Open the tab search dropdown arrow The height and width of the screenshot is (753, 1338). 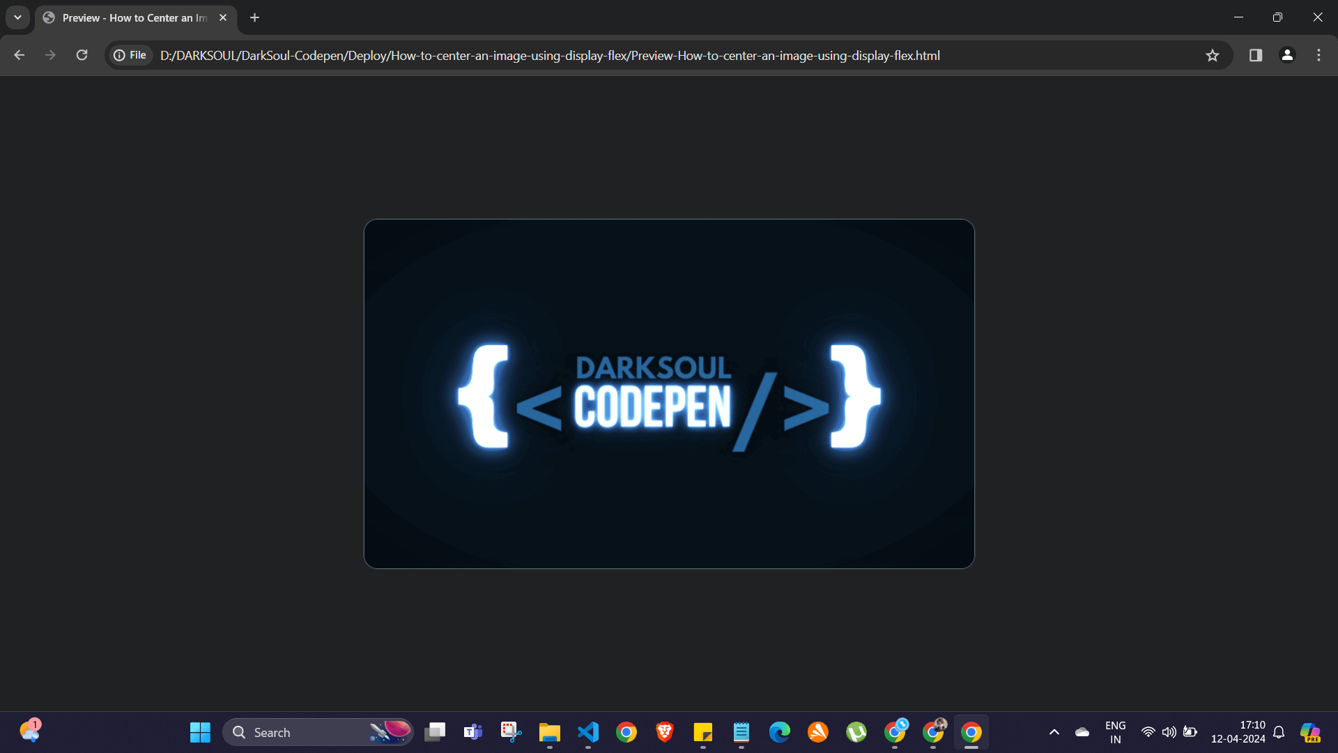pyautogui.click(x=17, y=17)
